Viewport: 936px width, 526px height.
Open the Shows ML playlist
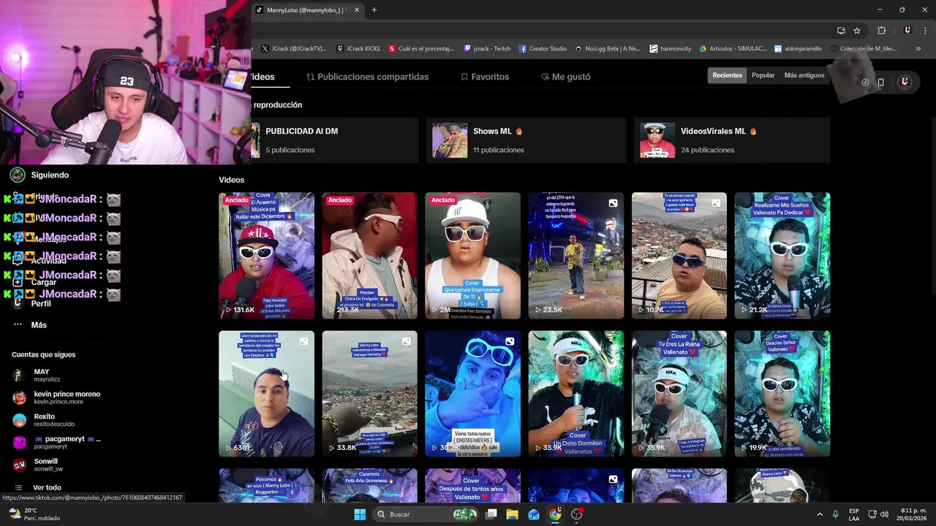pos(526,140)
